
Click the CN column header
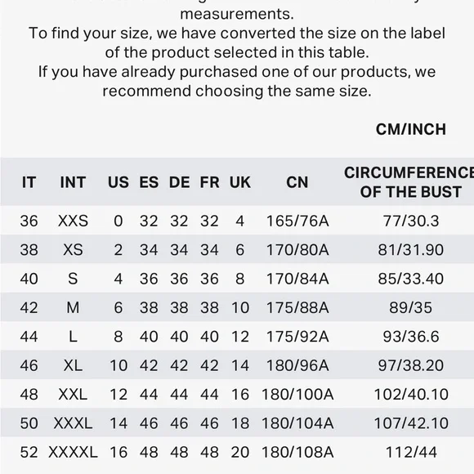coord(297,182)
